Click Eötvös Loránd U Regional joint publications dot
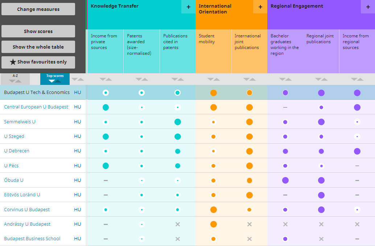Viewport: 375px width, 246px height. click(321, 195)
